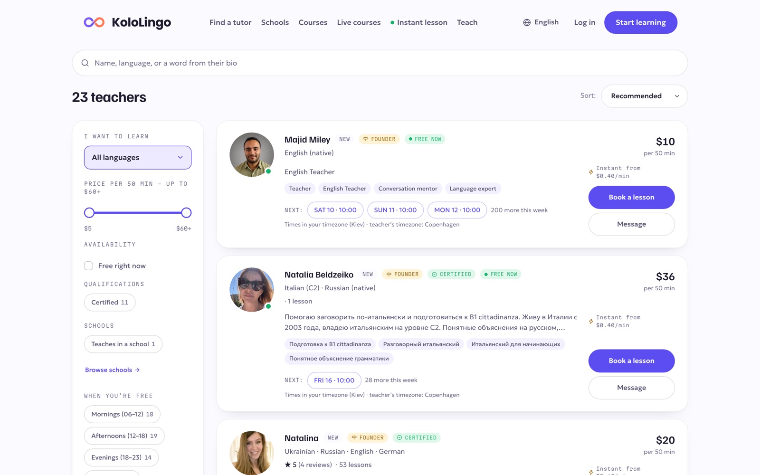
Task: Toggle the Mornings (06–12) filter
Action: click(x=122, y=414)
